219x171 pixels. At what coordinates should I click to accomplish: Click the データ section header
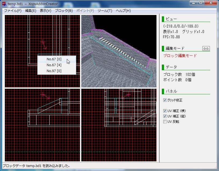(186, 67)
